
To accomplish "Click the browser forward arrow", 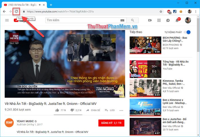I will pyautogui.click(x=10, y=11).
